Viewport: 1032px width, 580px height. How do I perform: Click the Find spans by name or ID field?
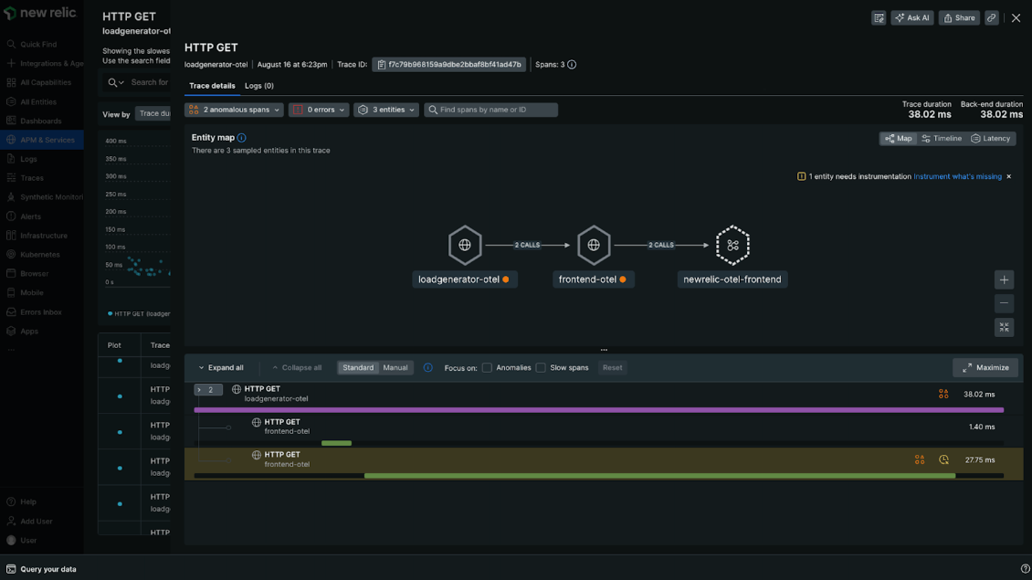coord(491,110)
